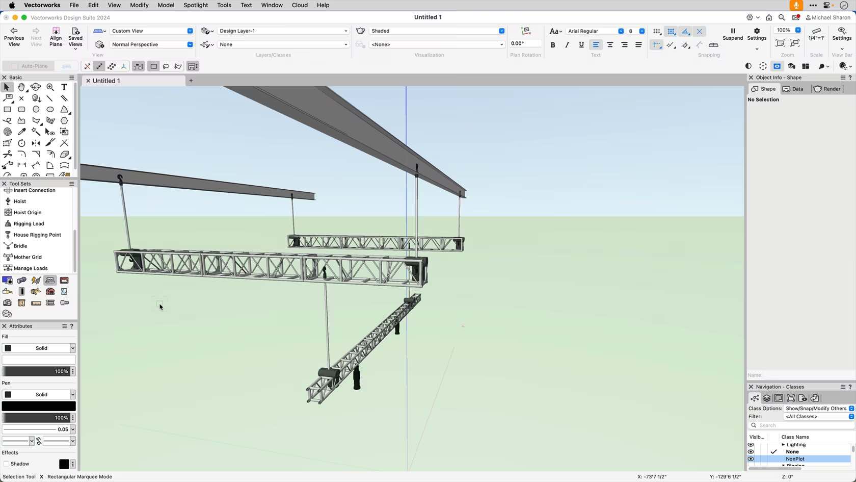Screen dimensions: 856x482
Task: Click the black pen color swatch
Action: coord(39,405)
